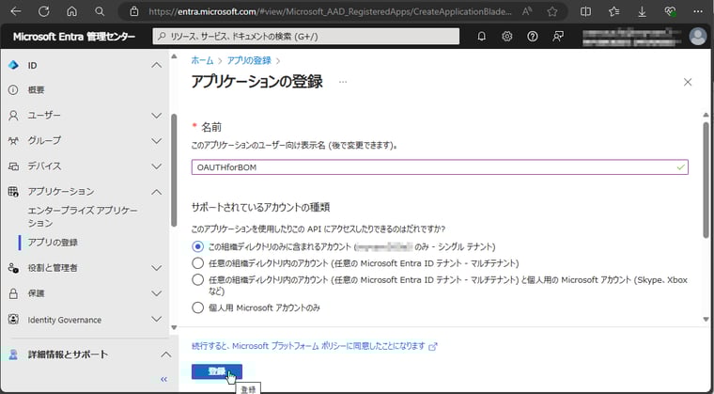714x394 pixels.
Task: Click the ホーム breadcrumb link
Action: click(202, 60)
